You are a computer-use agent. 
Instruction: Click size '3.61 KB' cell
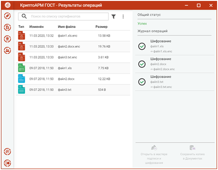[x=104, y=57]
